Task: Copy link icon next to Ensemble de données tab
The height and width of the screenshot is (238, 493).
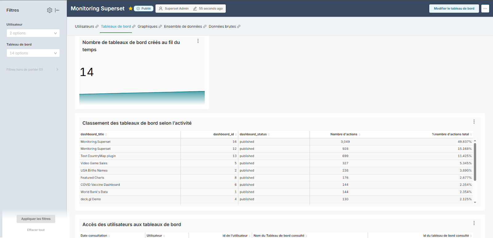Action: coord(205,26)
